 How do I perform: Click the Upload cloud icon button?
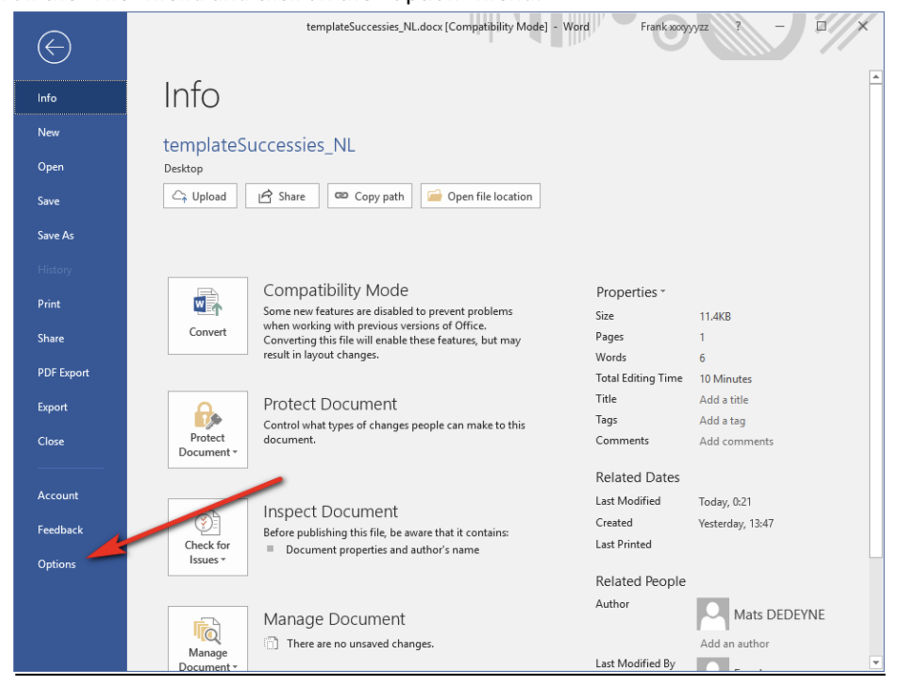point(199,197)
